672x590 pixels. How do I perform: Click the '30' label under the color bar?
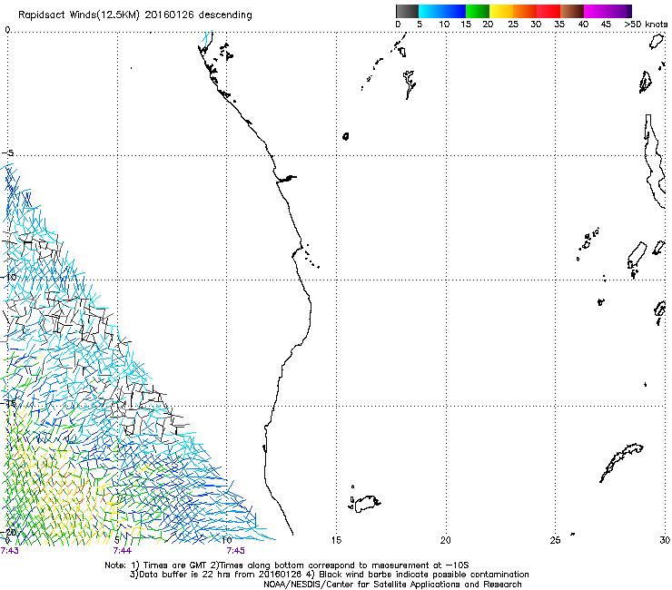click(536, 25)
